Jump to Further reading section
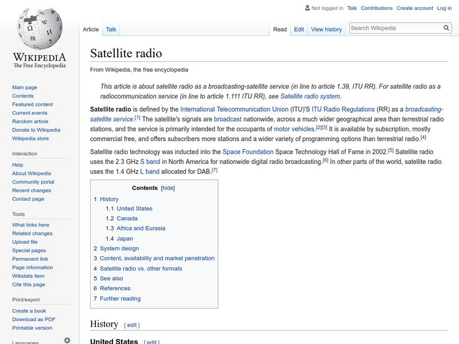 click(120, 299)
